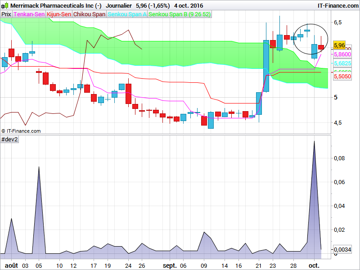Image resolution: width=360 pixels, height=270 pixels.
Task: Click the Merrimack Pharmaceuticals Inc title
Action: pyautogui.click(x=56, y=5)
